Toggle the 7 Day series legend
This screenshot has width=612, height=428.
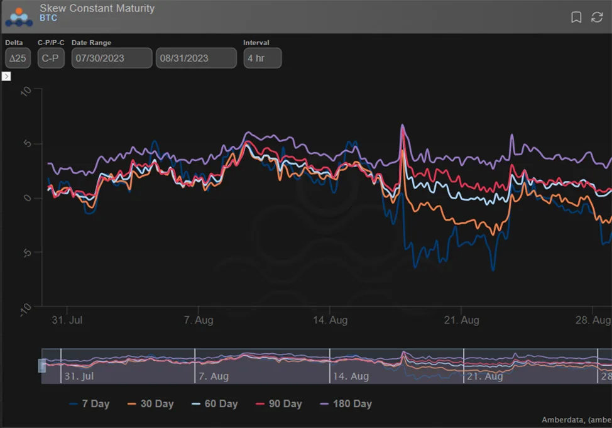click(89, 403)
